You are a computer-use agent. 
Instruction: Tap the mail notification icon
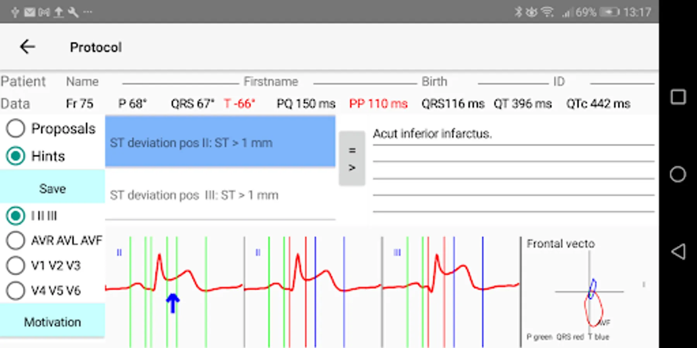[30, 12]
